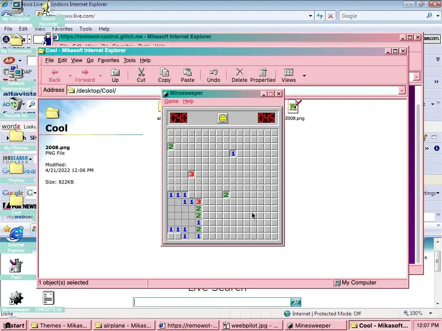Click the Google search magnifier icon
This screenshot has height=331, width=442.
click(x=429, y=16)
